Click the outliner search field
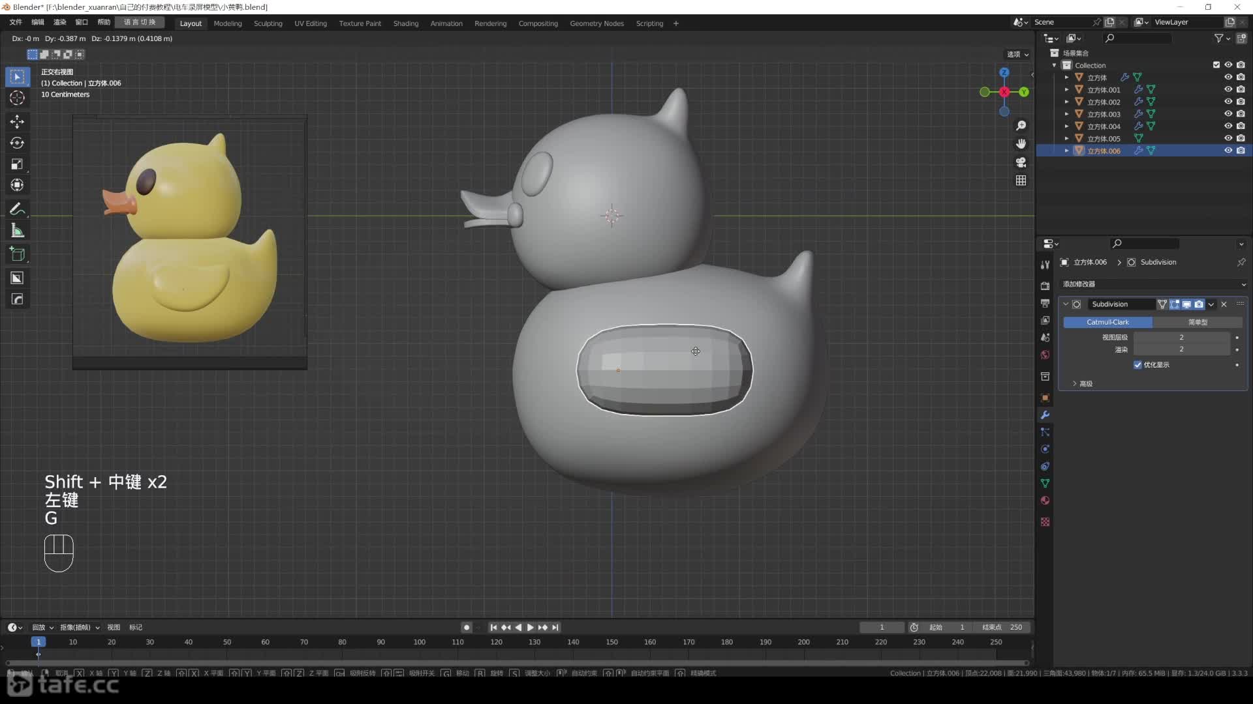 tap(1137, 38)
